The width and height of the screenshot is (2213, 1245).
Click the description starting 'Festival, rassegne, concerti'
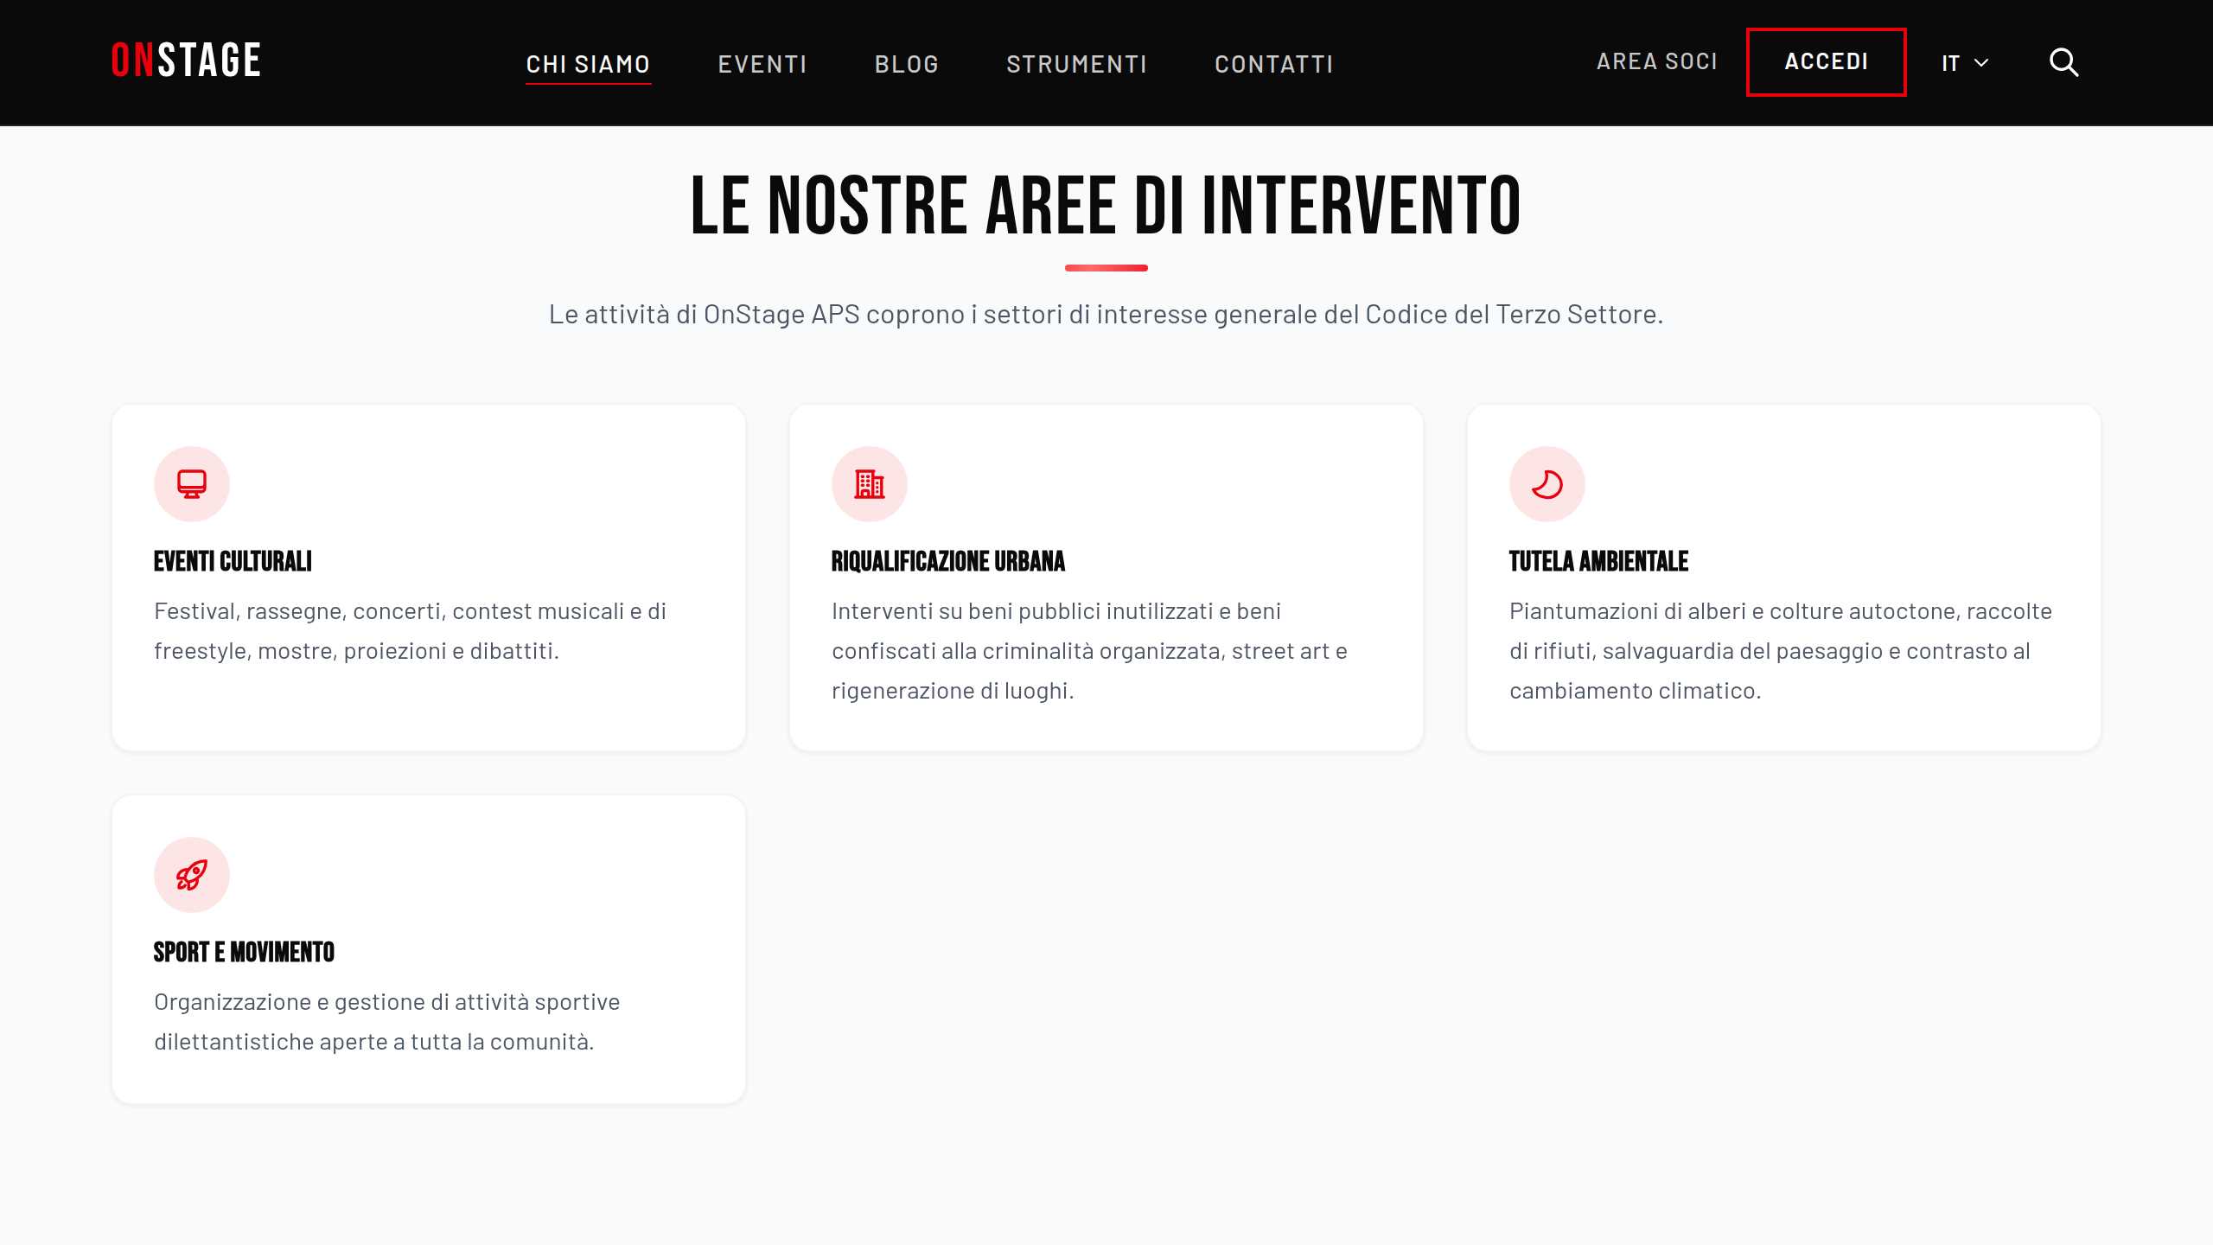click(x=410, y=631)
